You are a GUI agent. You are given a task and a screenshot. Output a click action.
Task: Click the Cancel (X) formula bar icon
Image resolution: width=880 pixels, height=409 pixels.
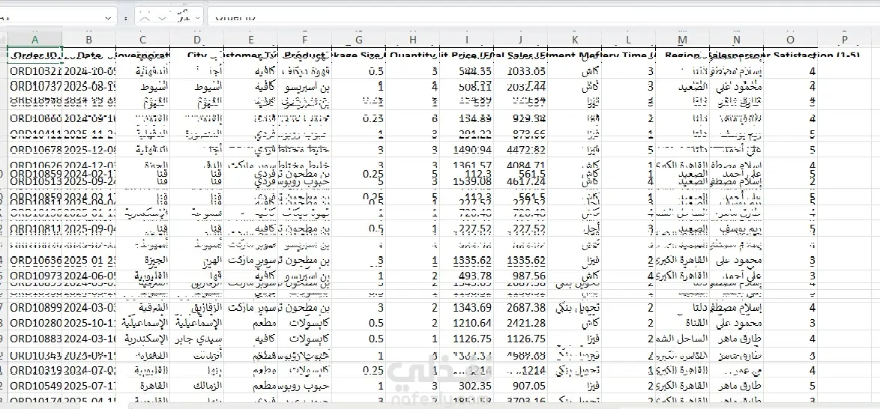click(x=145, y=17)
